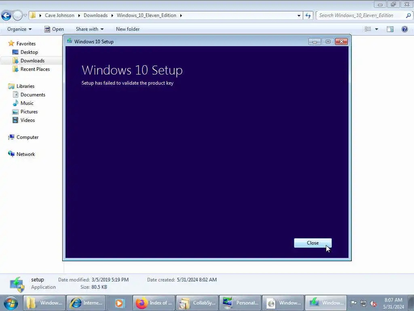The height and width of the screenshot is (311, 414).
Task: Select Downloads in the address breadcrumb
Action: (95, 15)
